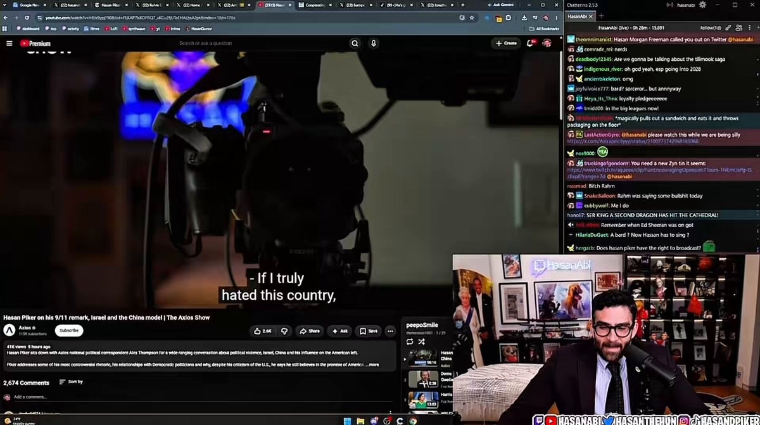Open the Sort by comments dropdown
This screenshot has width=760, height=425.
(71, 382)
